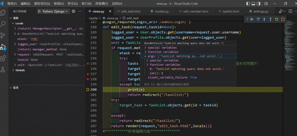
Task: Restart the debug session
Action: click(x=277, y=19)
